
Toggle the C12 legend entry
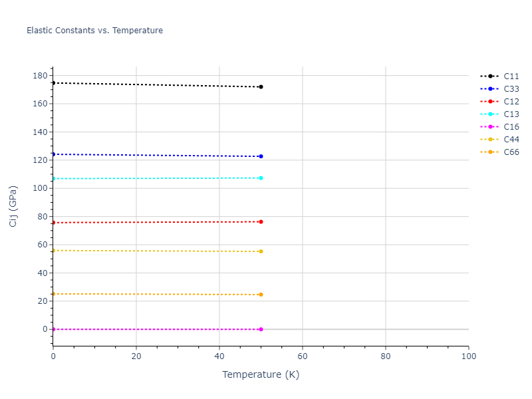tap(511, 102)
